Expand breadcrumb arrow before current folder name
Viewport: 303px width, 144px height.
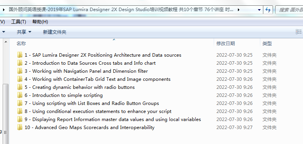click(x=4, y=10)
